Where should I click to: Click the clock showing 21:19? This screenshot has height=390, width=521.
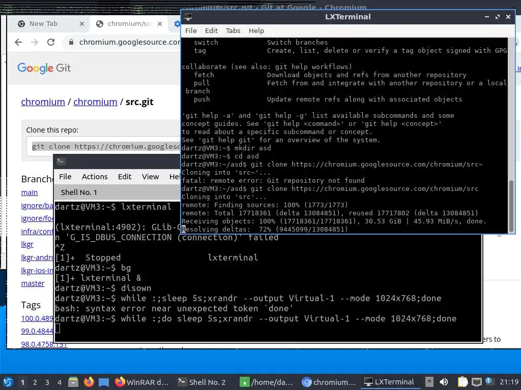(509, 382)
